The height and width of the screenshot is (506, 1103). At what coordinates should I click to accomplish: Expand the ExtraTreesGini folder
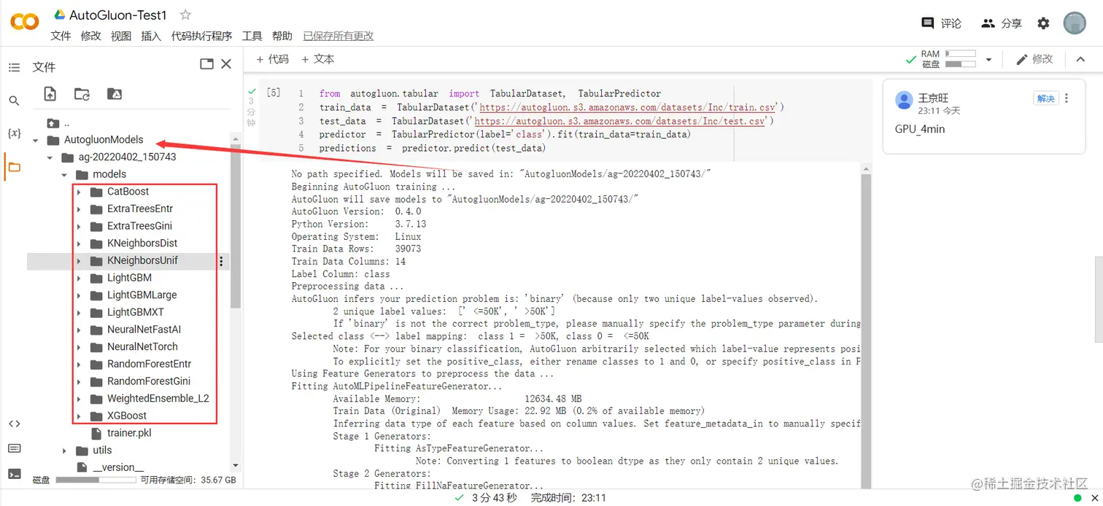(x=79, y=226)
